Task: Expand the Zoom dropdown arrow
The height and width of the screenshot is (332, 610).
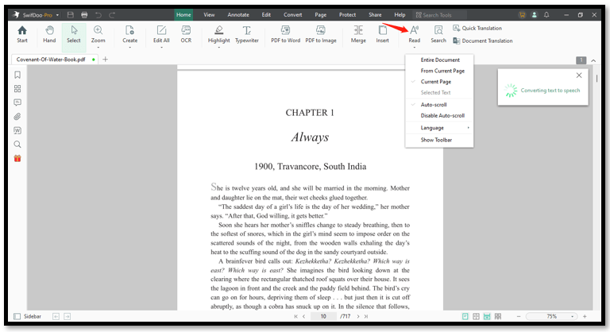Action: point(98,47)
